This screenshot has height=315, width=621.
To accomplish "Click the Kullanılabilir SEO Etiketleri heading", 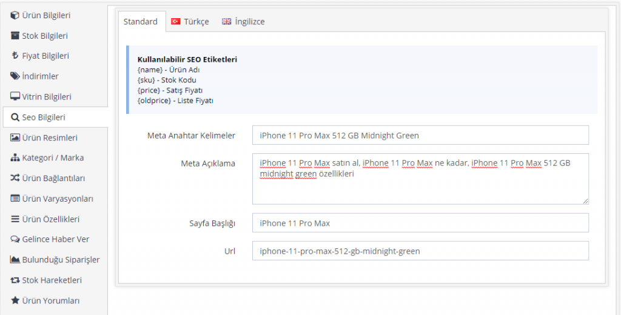I will point(187,59).
